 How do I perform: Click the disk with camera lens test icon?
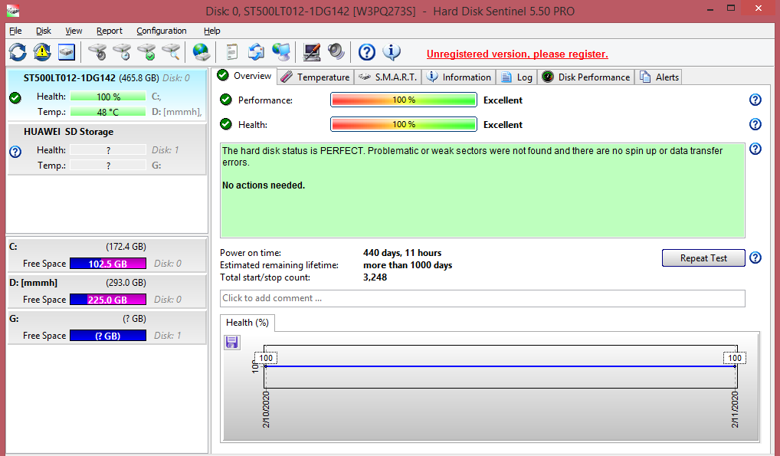click(97, 52)
